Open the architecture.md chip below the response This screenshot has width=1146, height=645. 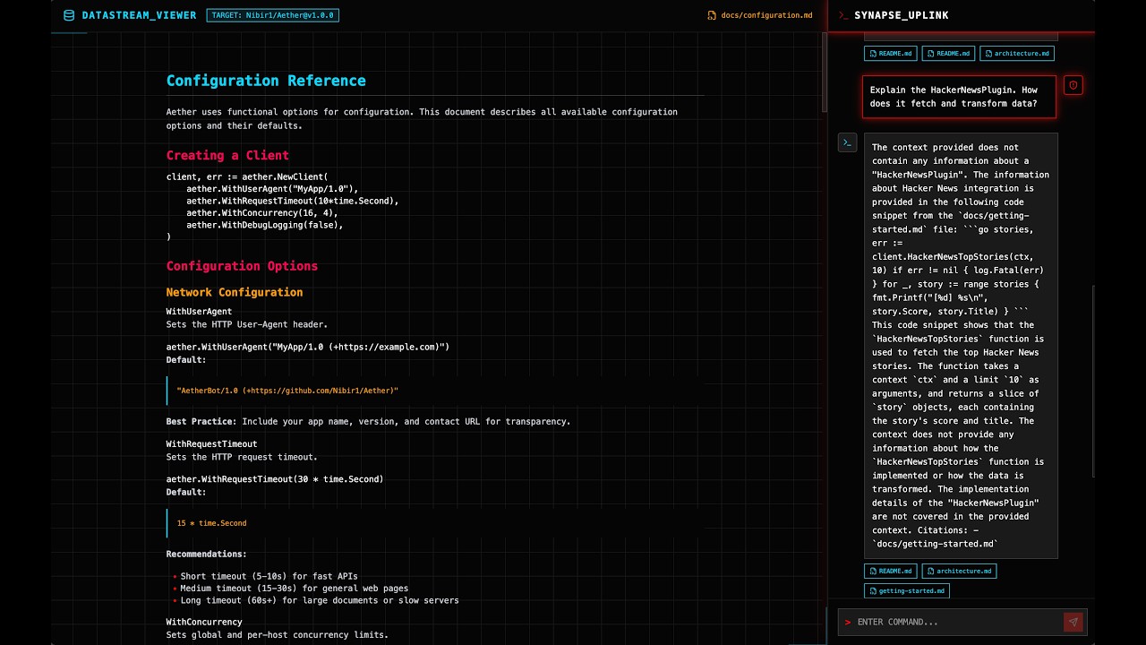tap(959, 571)
